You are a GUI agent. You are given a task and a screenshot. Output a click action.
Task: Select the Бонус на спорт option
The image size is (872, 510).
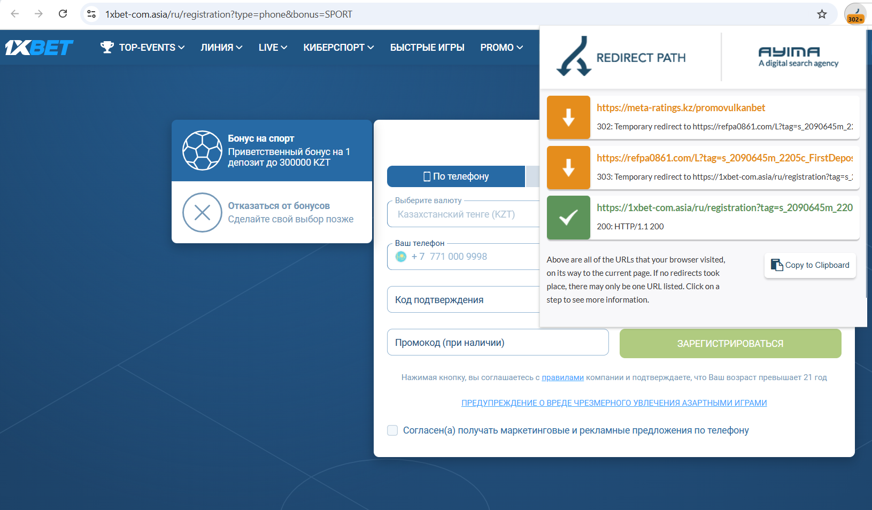coord(272,151)
